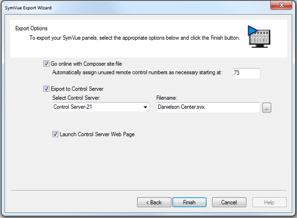Click Finish to export the panels
The image size is (297, 218).
point(189,202)
